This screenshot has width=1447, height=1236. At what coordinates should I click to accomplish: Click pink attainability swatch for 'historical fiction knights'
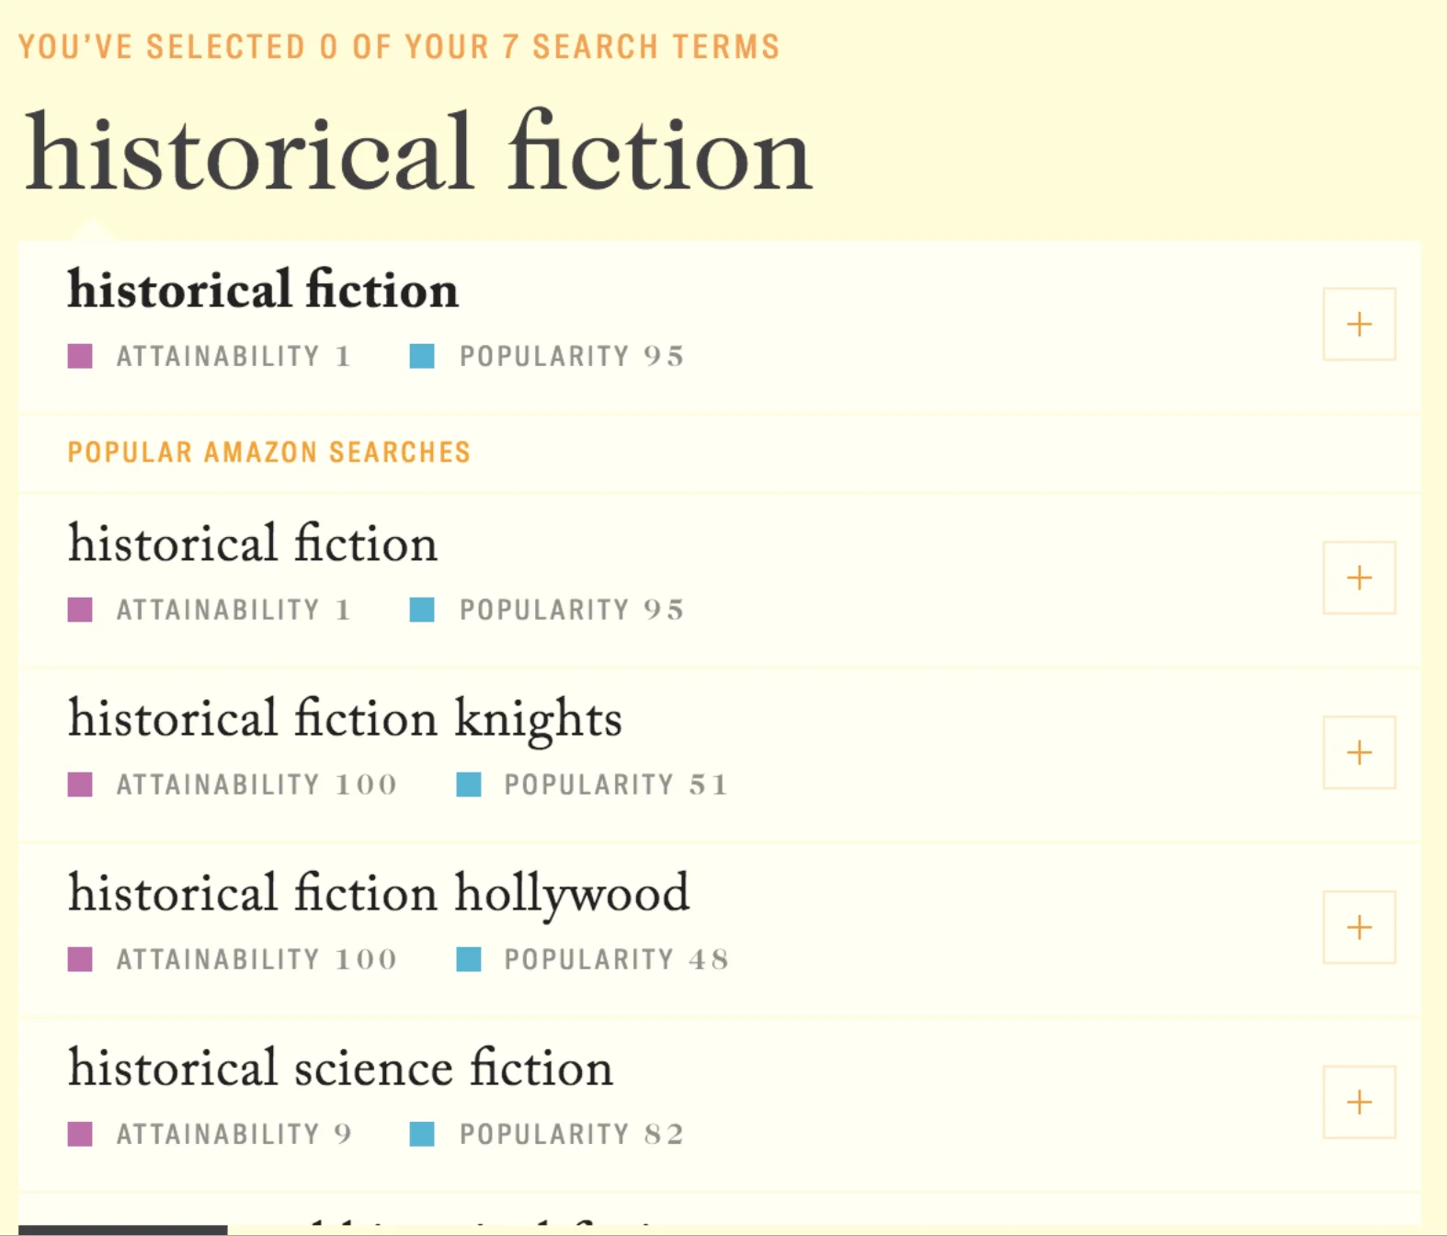point(80,784)
